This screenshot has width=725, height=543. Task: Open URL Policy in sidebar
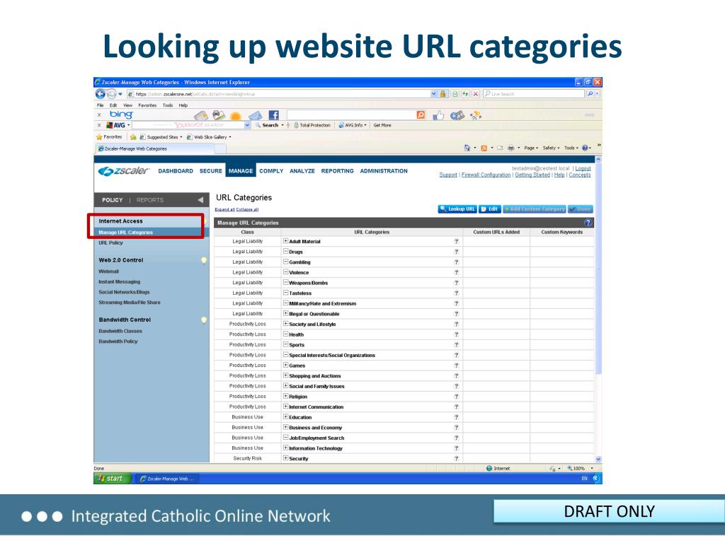[x=110, y=243]
